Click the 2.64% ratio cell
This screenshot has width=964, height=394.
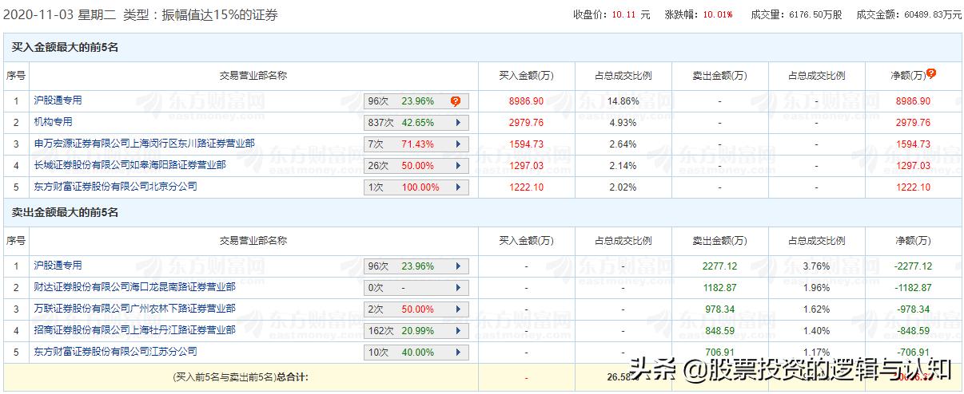click(x=623, y=144)
